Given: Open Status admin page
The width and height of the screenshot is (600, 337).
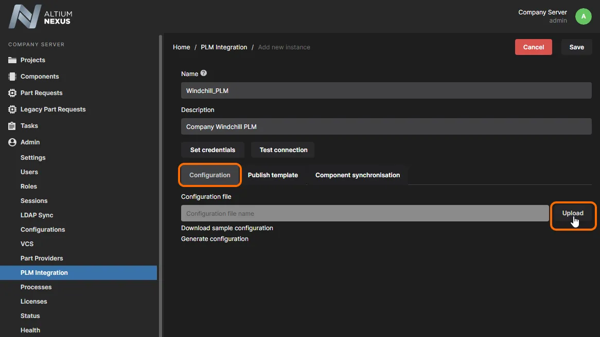Looking at the screenshot, I should tap(30, 316).
